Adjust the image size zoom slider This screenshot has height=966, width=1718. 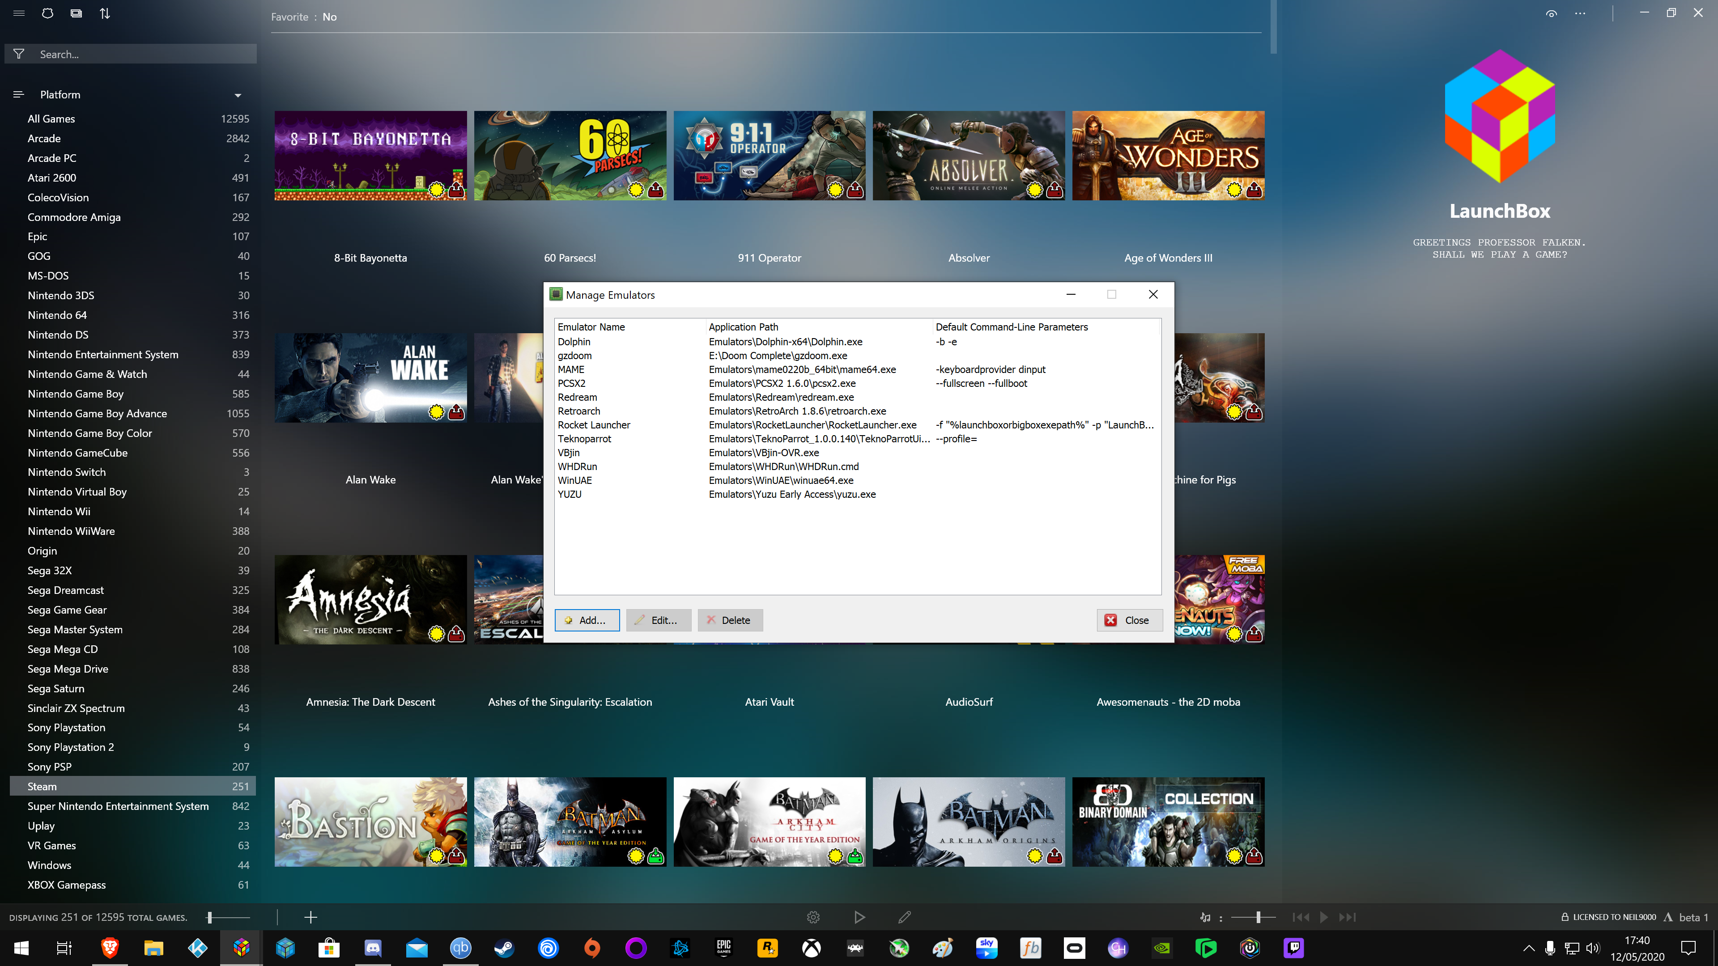pos(229,917)
